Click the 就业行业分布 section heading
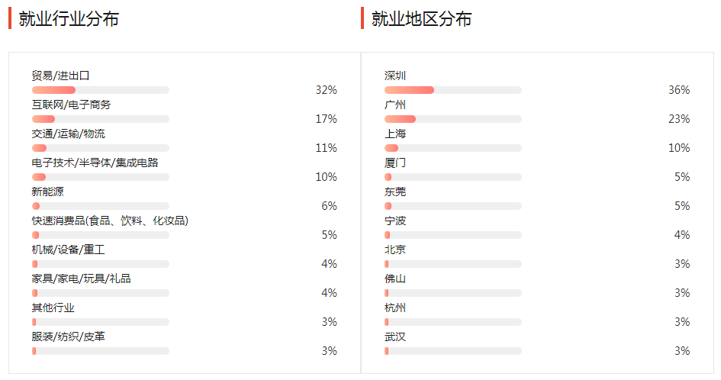Viewport: 721px width, 380px height. [x=69, y=19]
